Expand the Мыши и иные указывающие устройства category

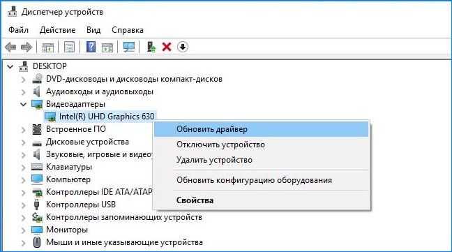[x=24, y=242]
